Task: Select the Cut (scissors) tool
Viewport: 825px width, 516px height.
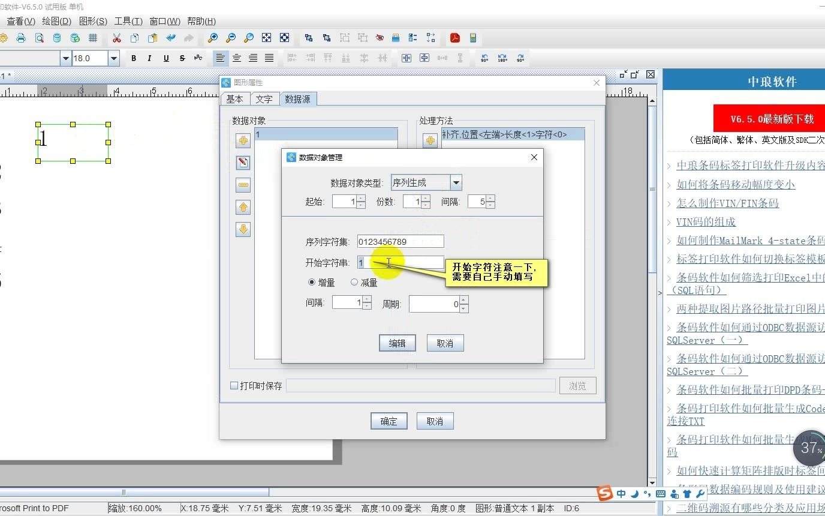Action: (117, 38)
